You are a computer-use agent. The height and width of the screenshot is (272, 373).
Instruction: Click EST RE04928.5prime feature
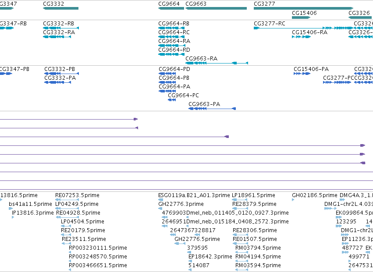(x=67, y=217)
